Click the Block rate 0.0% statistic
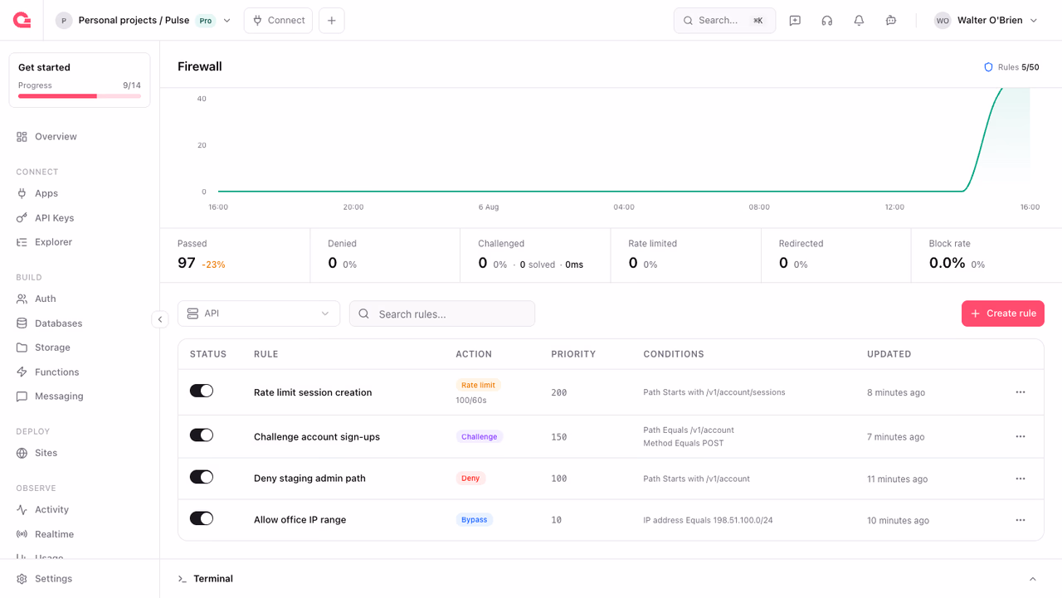 click(x=986, y=255)
